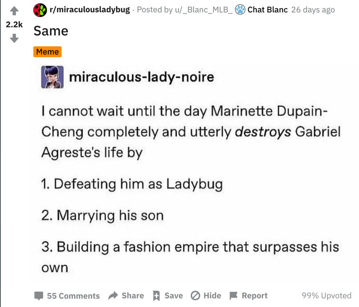Click the comments speech bubble icon
The image size is (359, 307).
pos(39,296)
